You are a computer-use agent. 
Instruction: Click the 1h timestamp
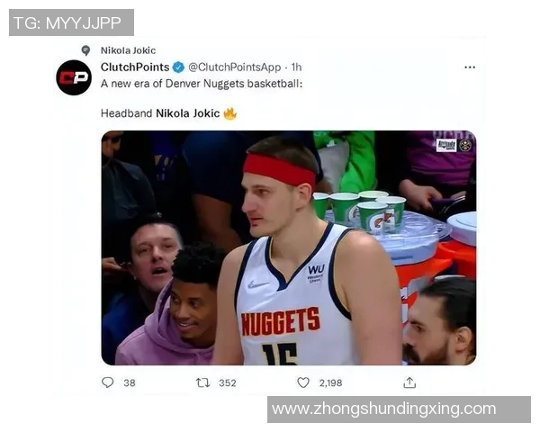coord(296,67)
